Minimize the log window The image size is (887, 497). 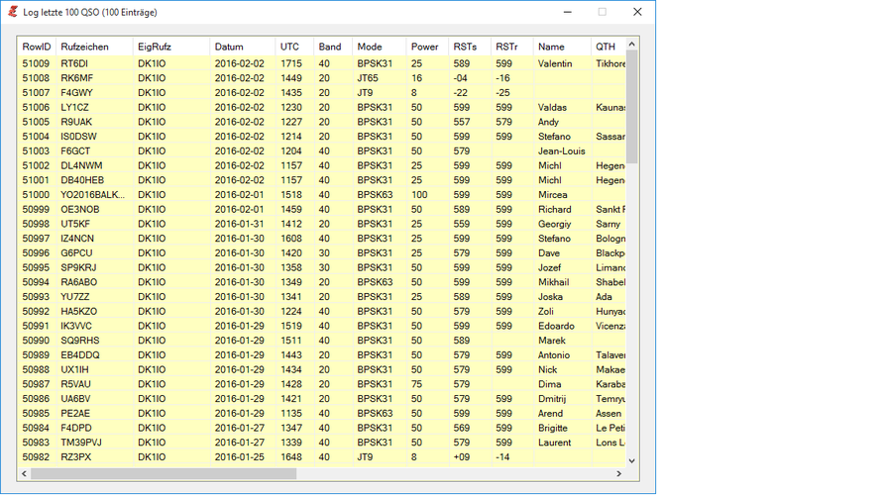(x=566, y=12)
